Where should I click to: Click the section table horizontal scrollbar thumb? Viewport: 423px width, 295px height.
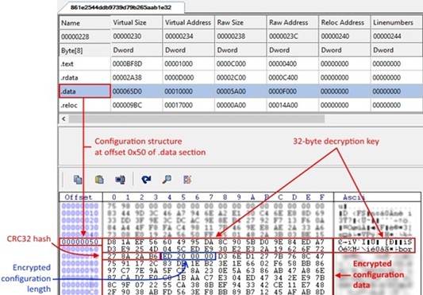[197, 118]
